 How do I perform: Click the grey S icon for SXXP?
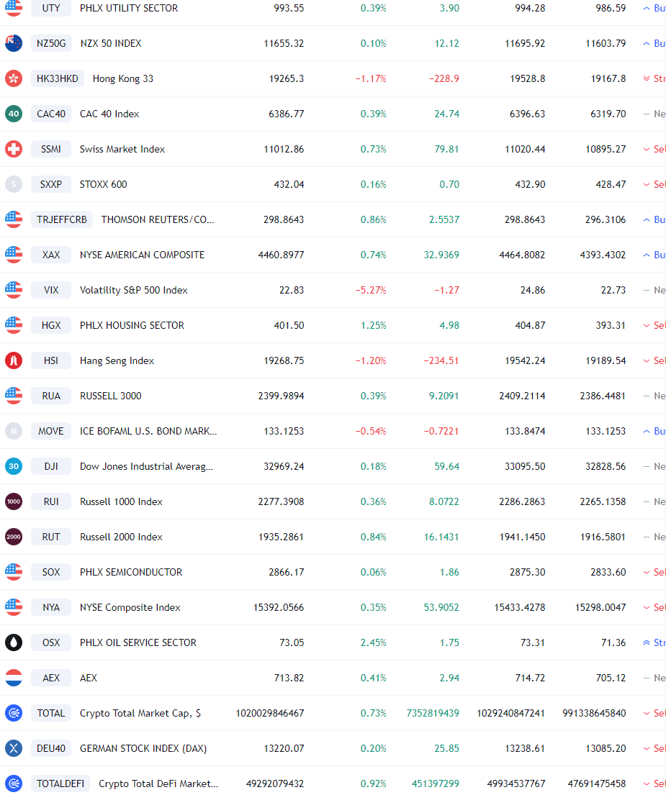(14, 184)
